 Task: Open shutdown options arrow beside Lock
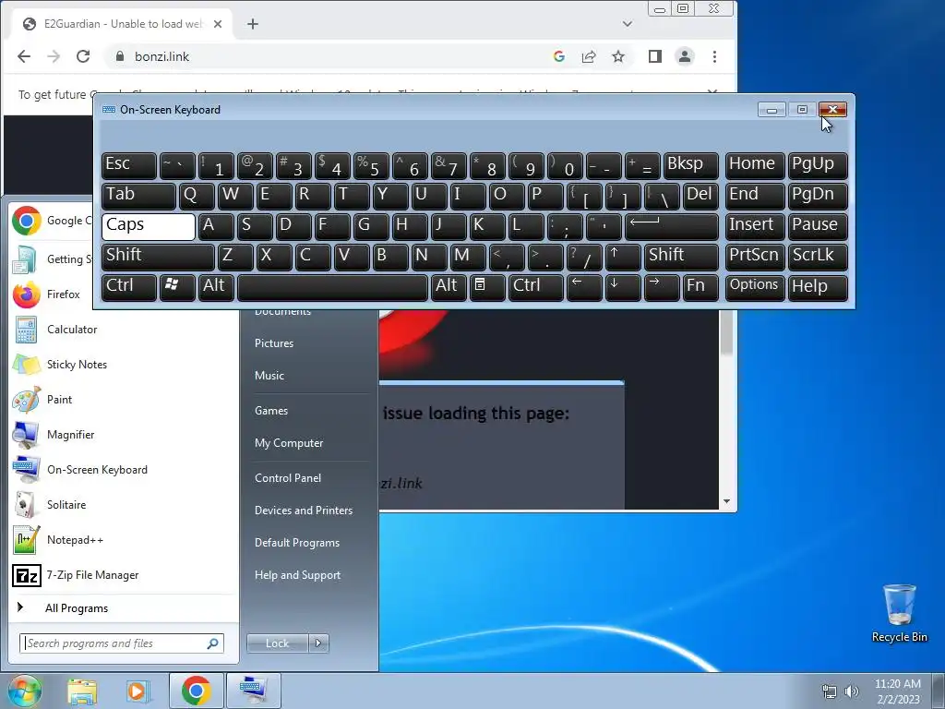[318, 643]
